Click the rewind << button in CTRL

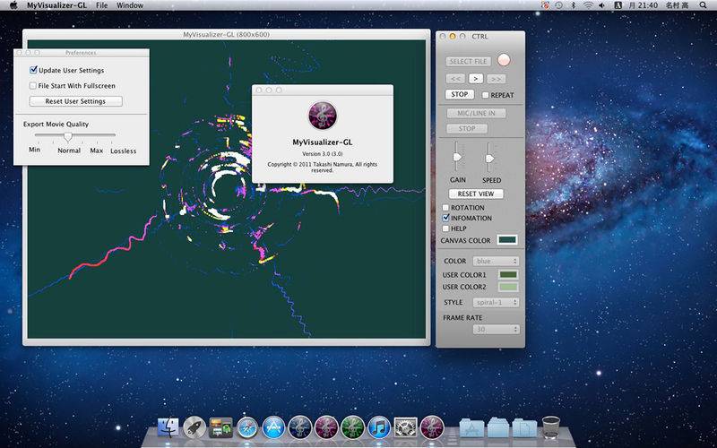click(455, 79)
